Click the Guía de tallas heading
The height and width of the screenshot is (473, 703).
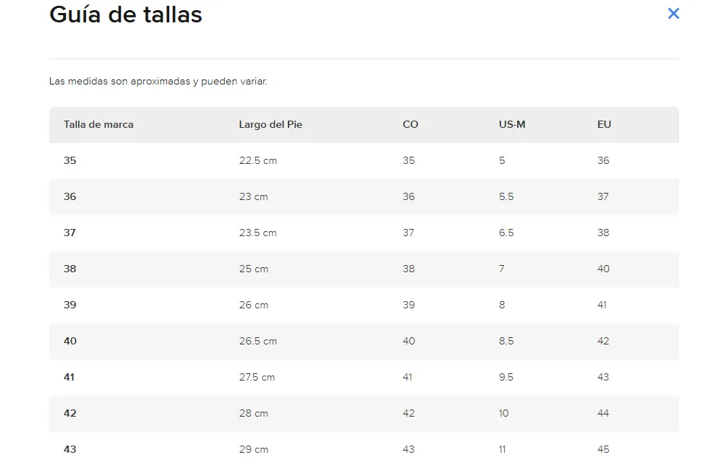pos(126,14)
